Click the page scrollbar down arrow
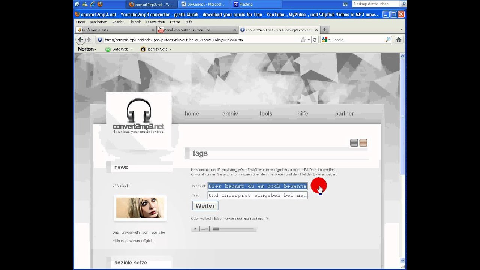480x270 pixels. (403, 260)
